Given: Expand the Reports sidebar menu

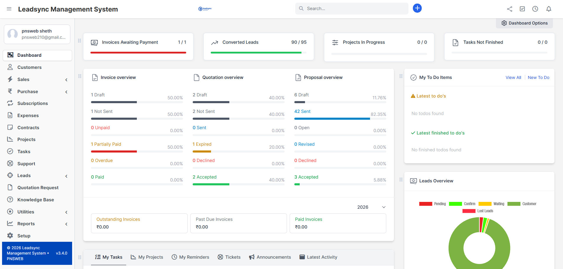Looking at the screenshot, I should (26, 224).
